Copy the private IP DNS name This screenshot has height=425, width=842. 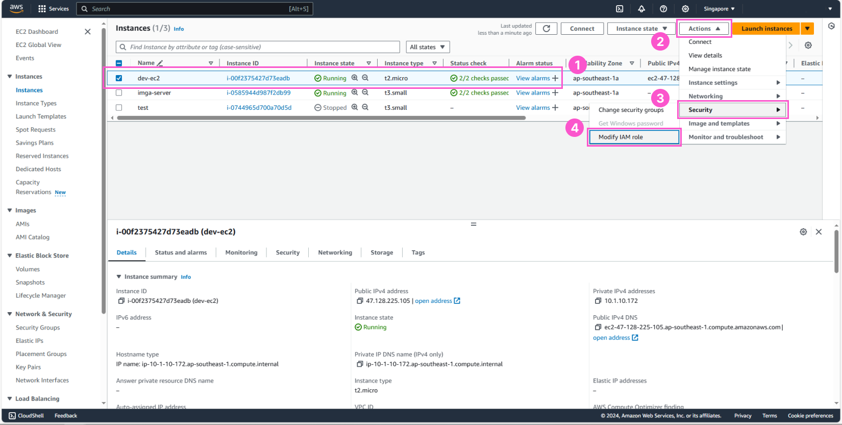(x=360, y=364)
